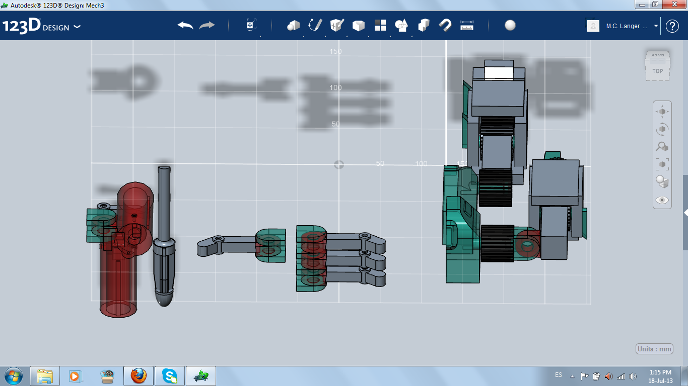Select the Orbit navigation tool
Image resolution: width=688 pixels, height=386 pixels.
[x=662, y=129]
